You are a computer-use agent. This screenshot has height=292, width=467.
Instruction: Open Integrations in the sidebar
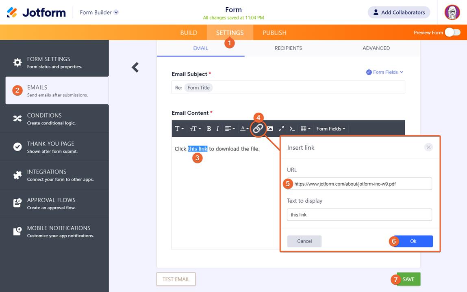click(54, 175)
